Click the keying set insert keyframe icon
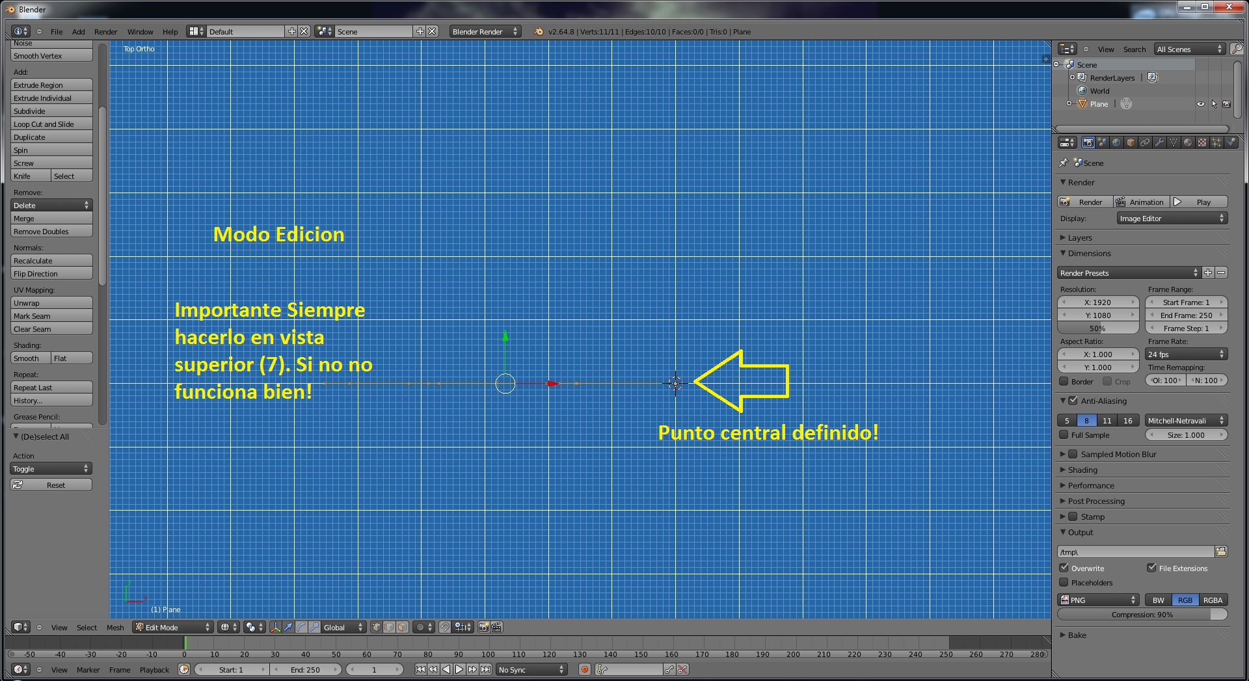This screenshot has width=1249, height=681. click(669, 669)
